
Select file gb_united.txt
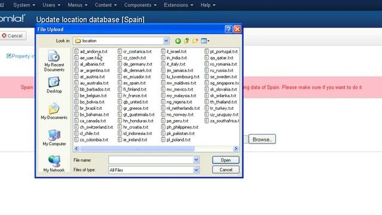point(132,102)
